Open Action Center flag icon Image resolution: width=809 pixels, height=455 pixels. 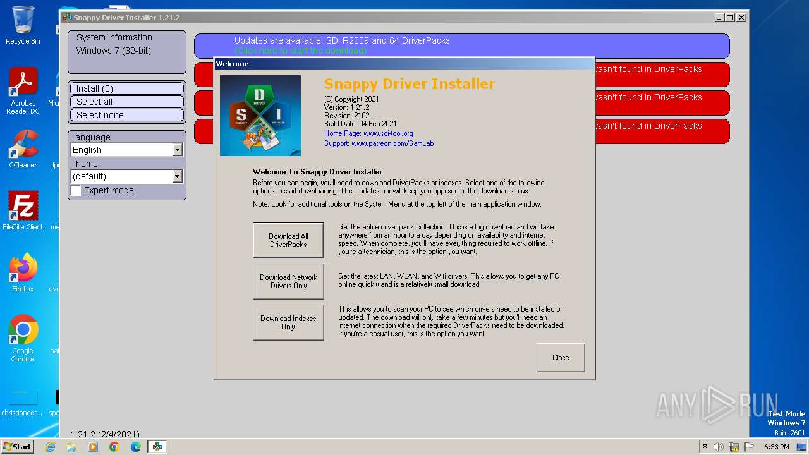[749, 447]
